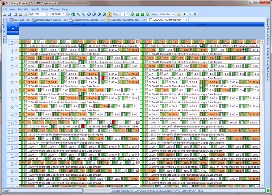Click the square green previous-day arrow
The height and width of the screenshot is (195, 272).
point(137,14)
